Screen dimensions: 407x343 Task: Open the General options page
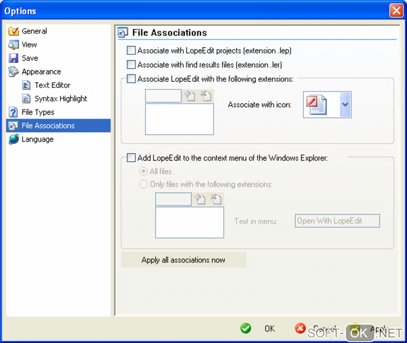pos(34,31)
